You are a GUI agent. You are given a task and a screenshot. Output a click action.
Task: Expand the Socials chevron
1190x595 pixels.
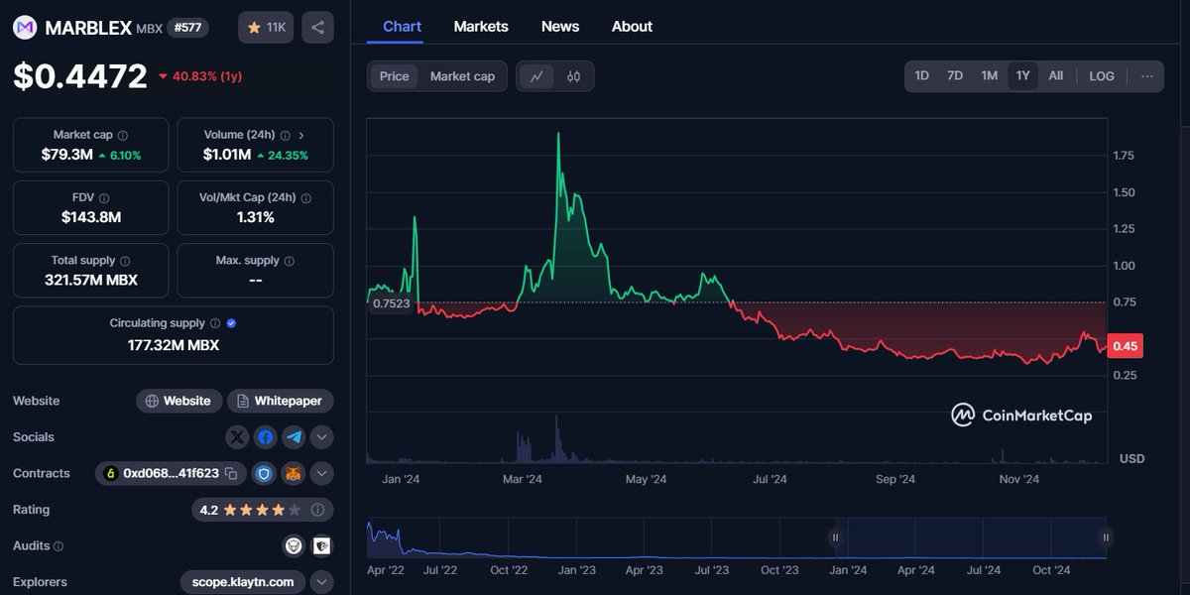pyautogui.click(x=321, y=436)
